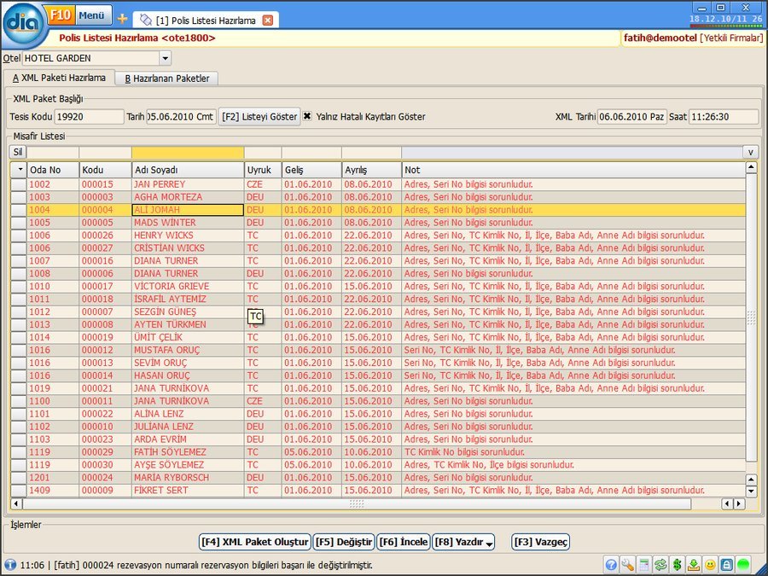Click the green download tray icon
Image resolution: width=768 pixels, height=576 pixels.
point(694,565)
